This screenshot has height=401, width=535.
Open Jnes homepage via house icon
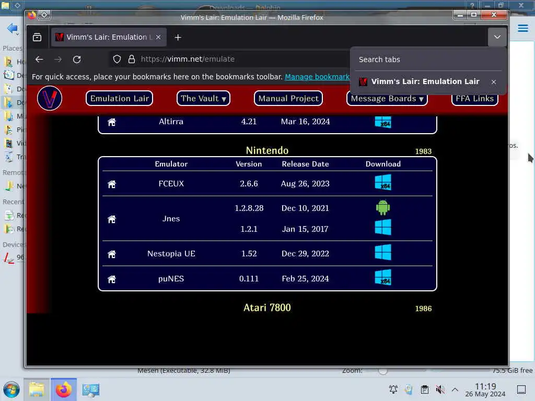[x=112, y=219]
